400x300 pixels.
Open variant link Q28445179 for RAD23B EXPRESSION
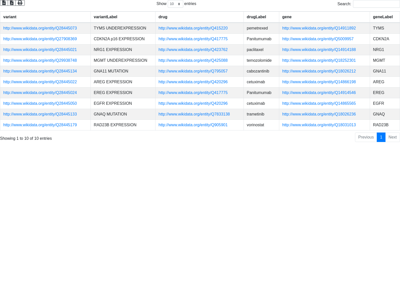tap(40, 125)
